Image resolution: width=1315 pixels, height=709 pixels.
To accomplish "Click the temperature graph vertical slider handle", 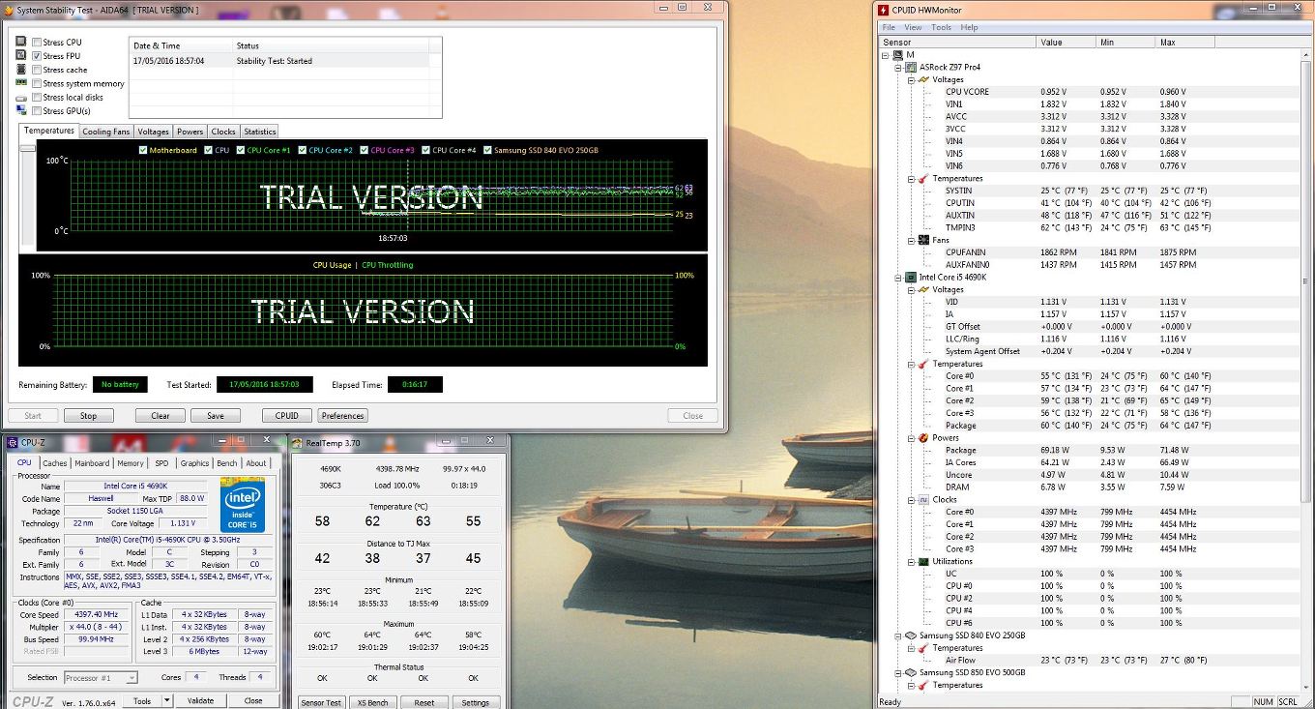I will [x=27, y=148].
